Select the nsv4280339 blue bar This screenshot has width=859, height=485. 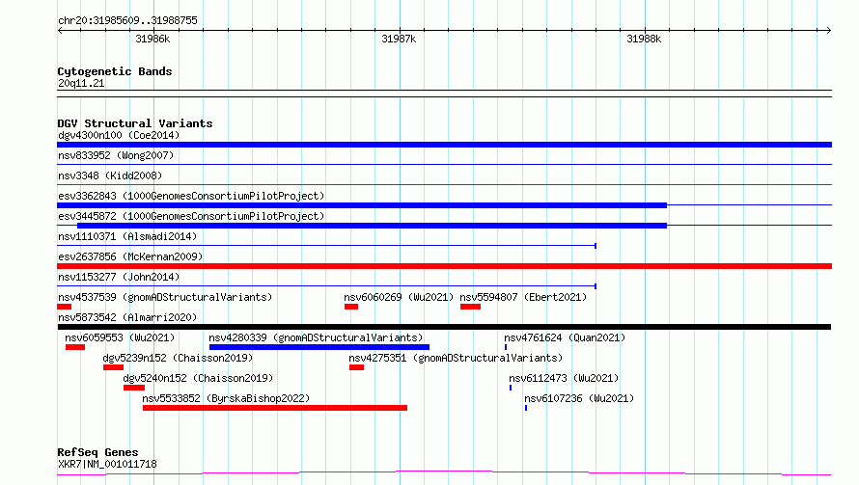point(319,347)
